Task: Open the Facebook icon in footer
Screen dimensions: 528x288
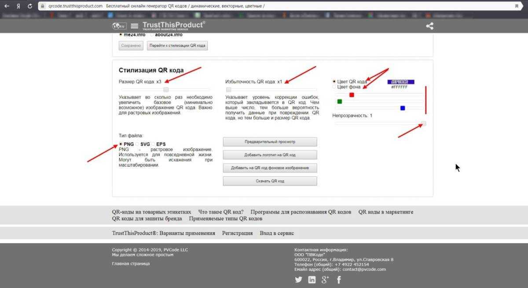Action: (x=339, y=280)
